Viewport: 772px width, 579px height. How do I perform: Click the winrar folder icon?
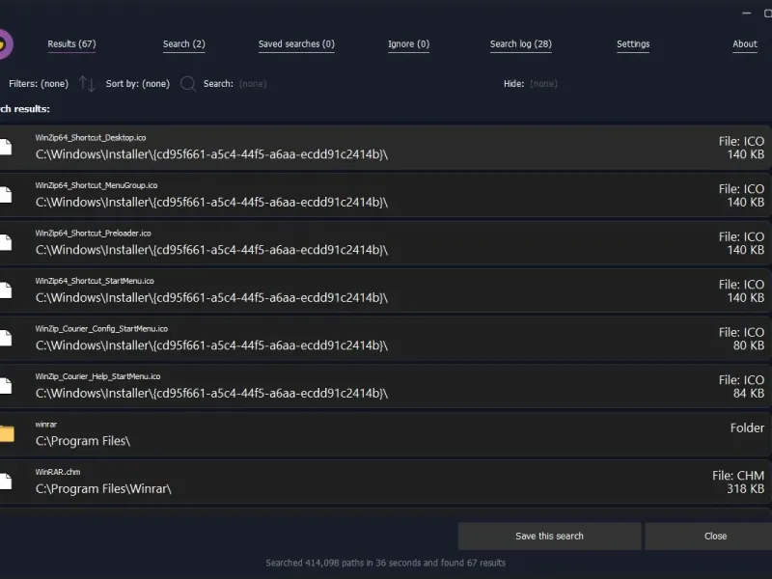(x=7, y=433)
